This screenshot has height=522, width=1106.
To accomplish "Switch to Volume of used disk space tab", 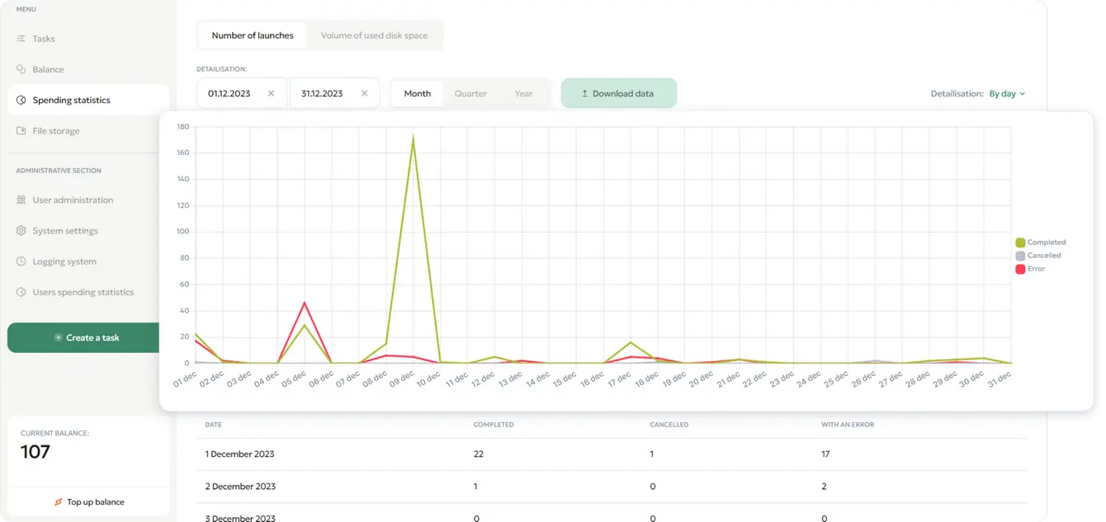I will coord(376,35).
